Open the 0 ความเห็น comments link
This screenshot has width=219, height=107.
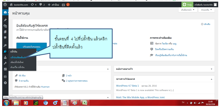tap(24, 81)
